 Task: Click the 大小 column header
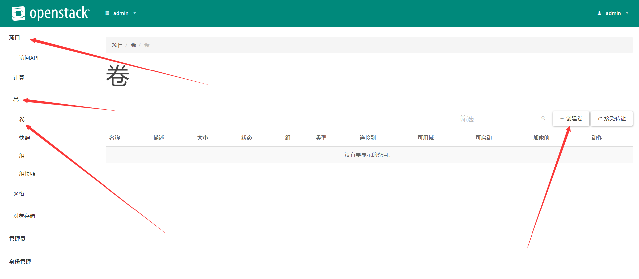[203, 138]
